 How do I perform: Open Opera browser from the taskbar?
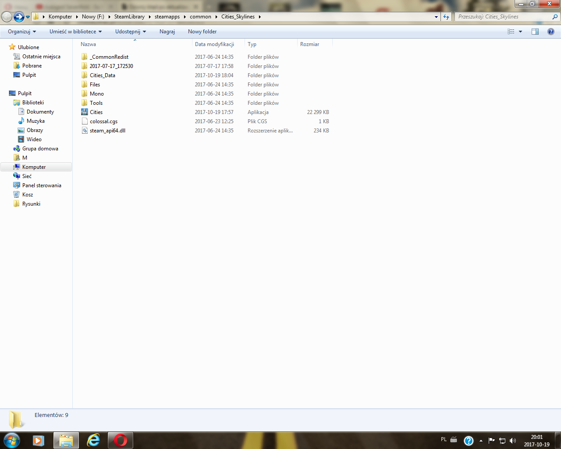point(121,440)
